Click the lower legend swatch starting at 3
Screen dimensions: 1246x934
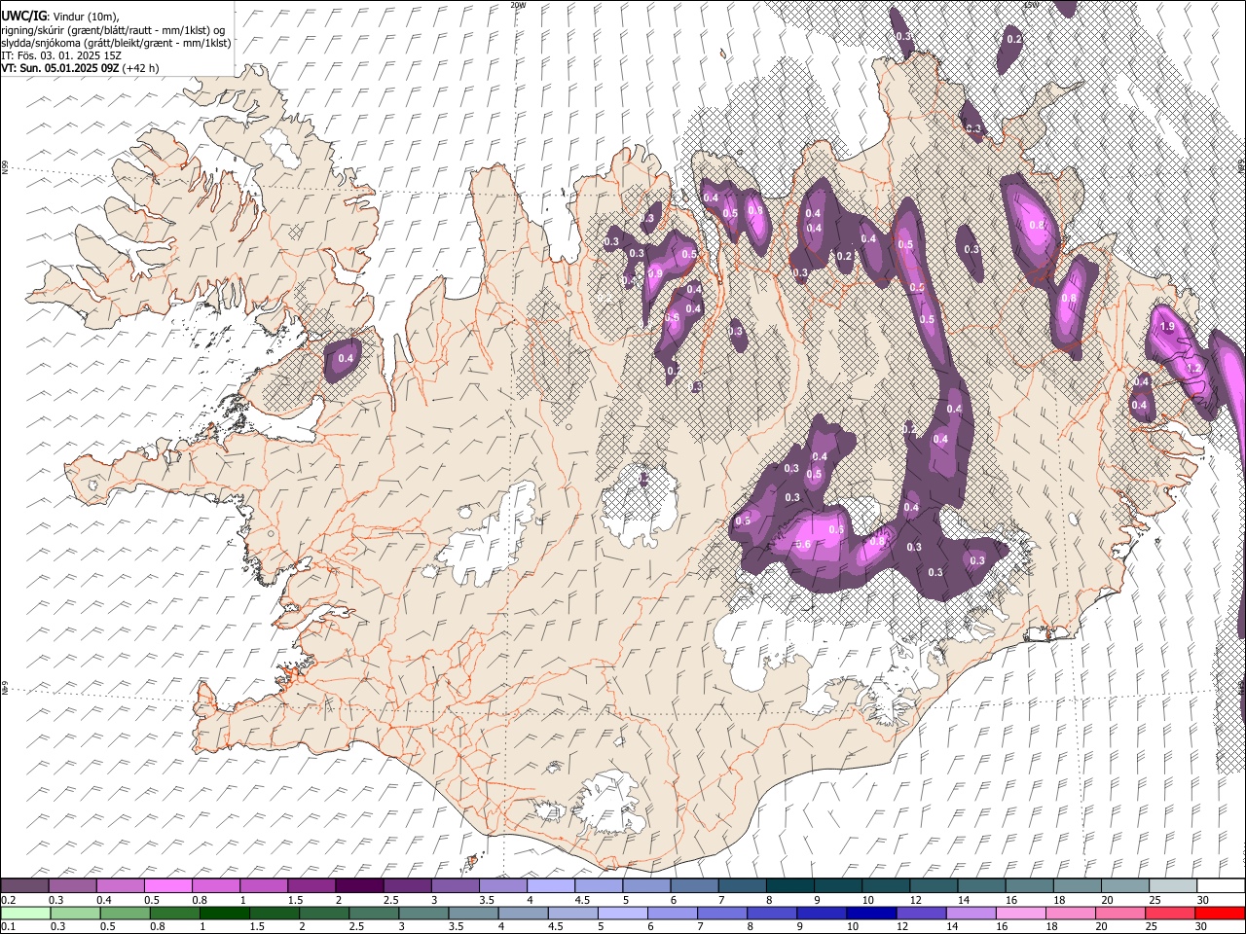point(423,913)
